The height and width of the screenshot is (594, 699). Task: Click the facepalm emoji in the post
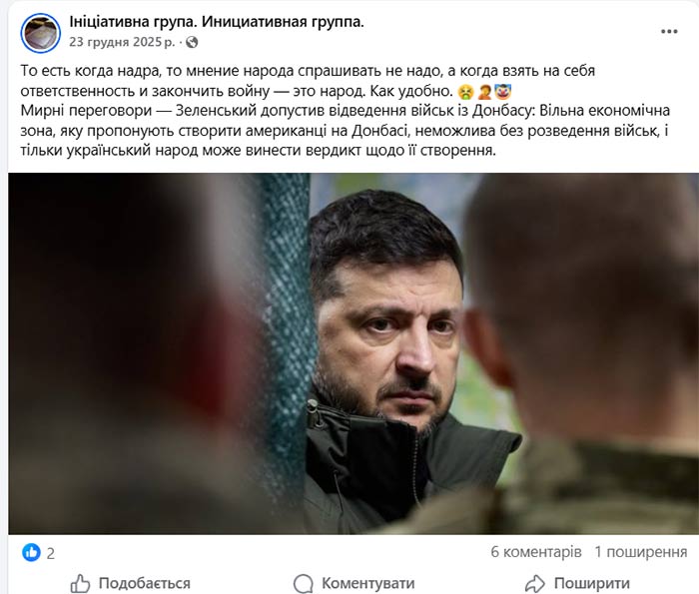pyautogui.click(x=484, y=92)
